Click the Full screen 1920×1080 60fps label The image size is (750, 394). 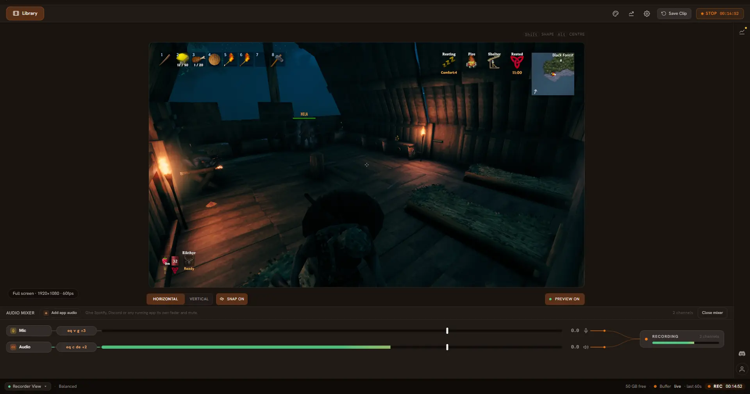(43, 294)
